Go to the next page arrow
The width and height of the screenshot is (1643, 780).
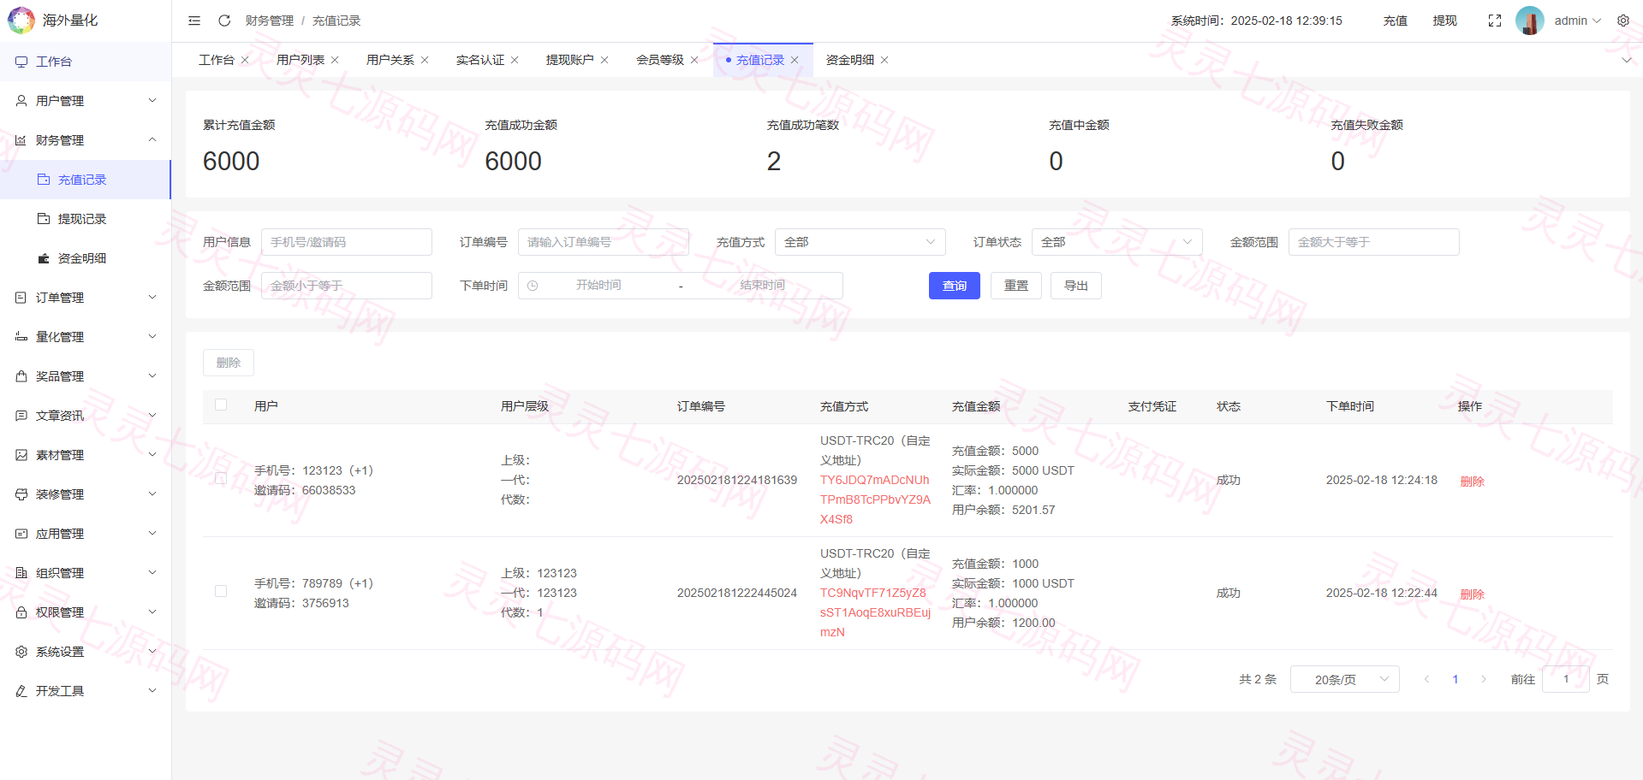(x=1484, y=679)
